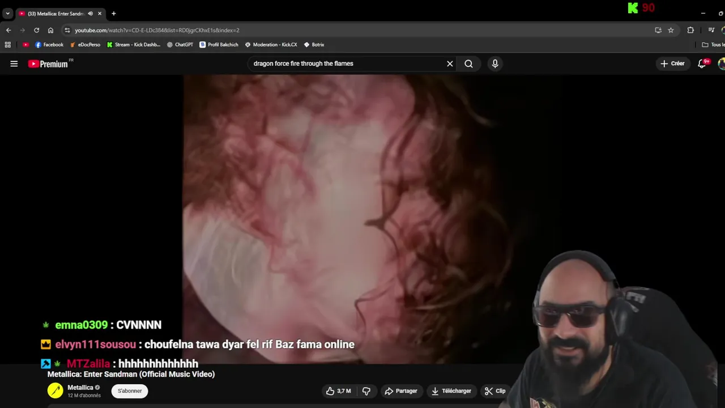This screenshot has width=725, height=408.
Task: Click the video player to pause
Action: 362,219
